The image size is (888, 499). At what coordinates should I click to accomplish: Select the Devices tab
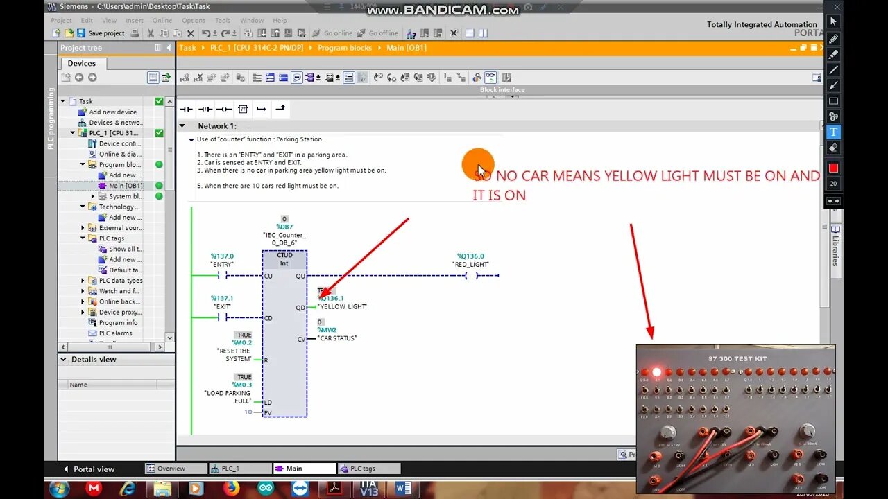(x=82, y=63)
